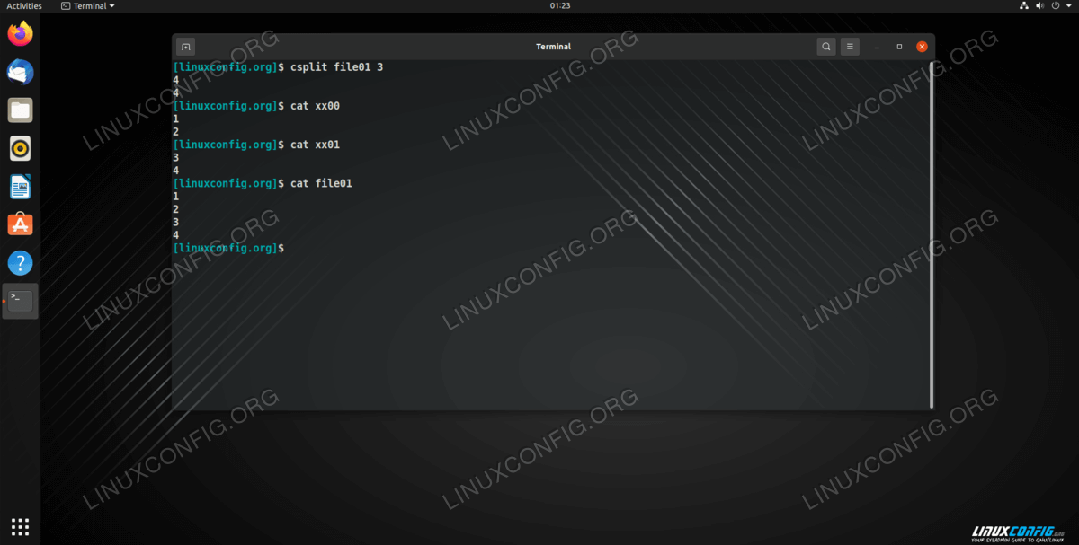Open the Files manager in dock
The width and height of the screenshot is (1079, 545).
(x=20, y=110)
